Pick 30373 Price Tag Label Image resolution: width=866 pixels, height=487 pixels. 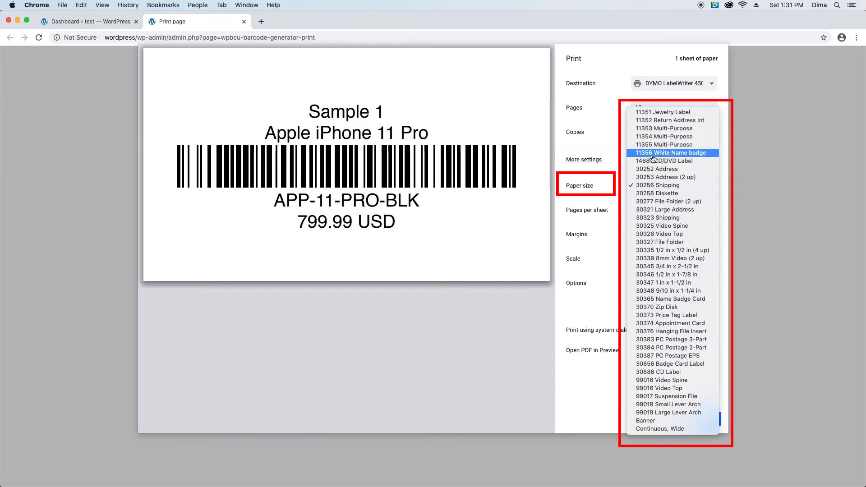point(673,315)
